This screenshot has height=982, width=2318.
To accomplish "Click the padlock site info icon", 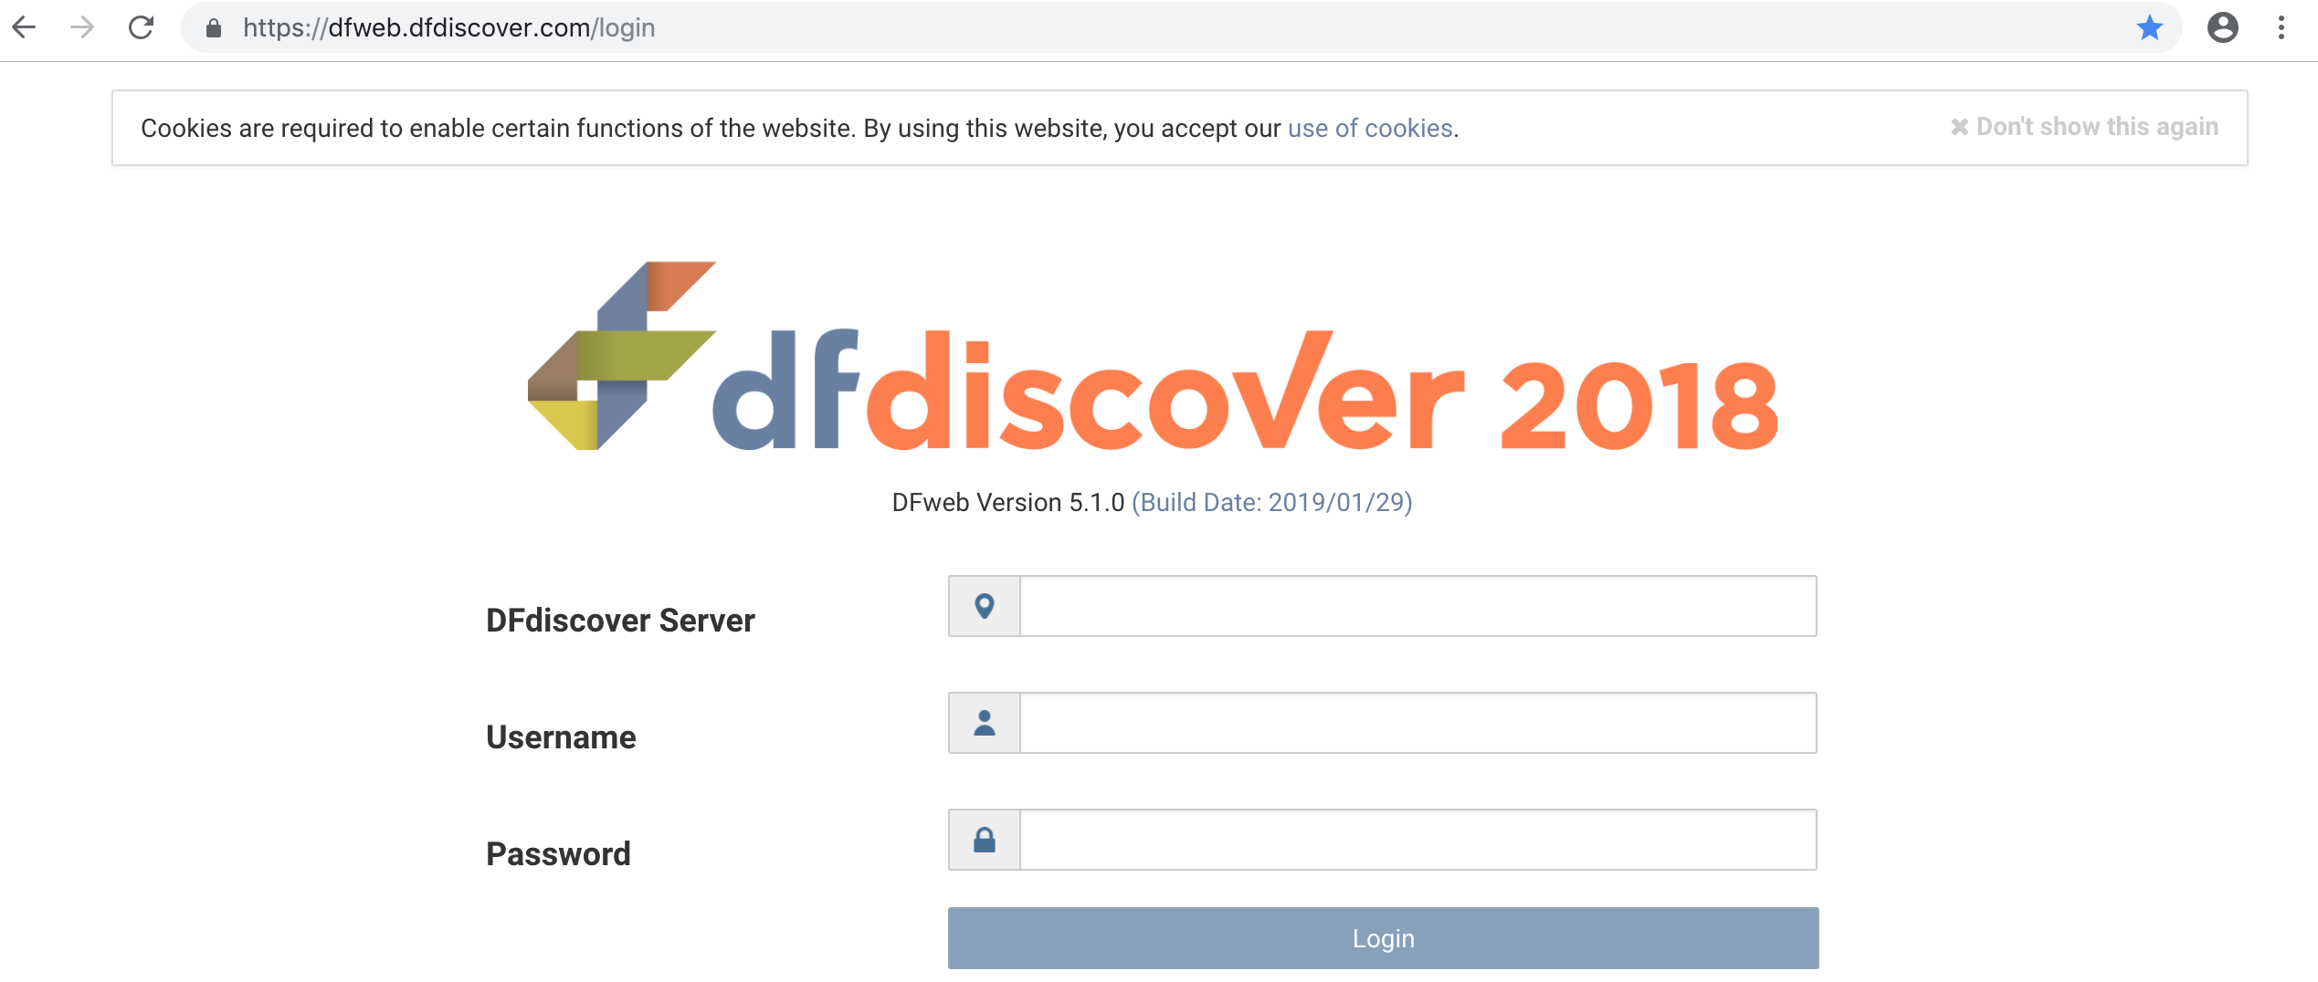I will [214, 28].
